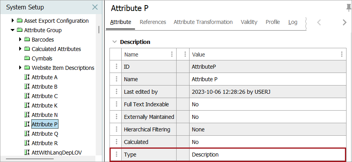
Task: Select Attribute Q in the tree
Action: [45, 134]
